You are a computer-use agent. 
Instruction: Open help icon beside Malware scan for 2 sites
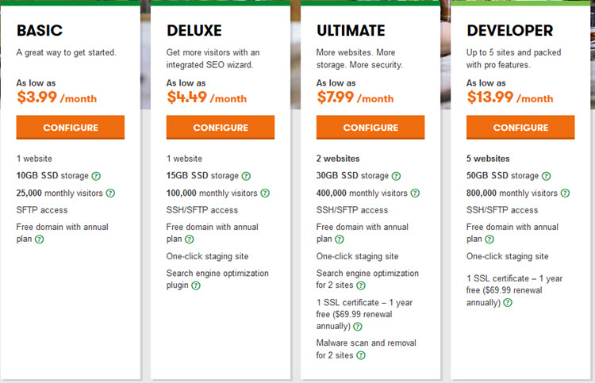[x=361, y=355]
